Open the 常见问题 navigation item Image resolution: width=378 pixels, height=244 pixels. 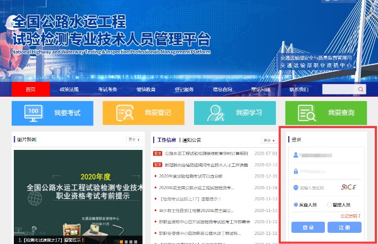click(261, 89)
